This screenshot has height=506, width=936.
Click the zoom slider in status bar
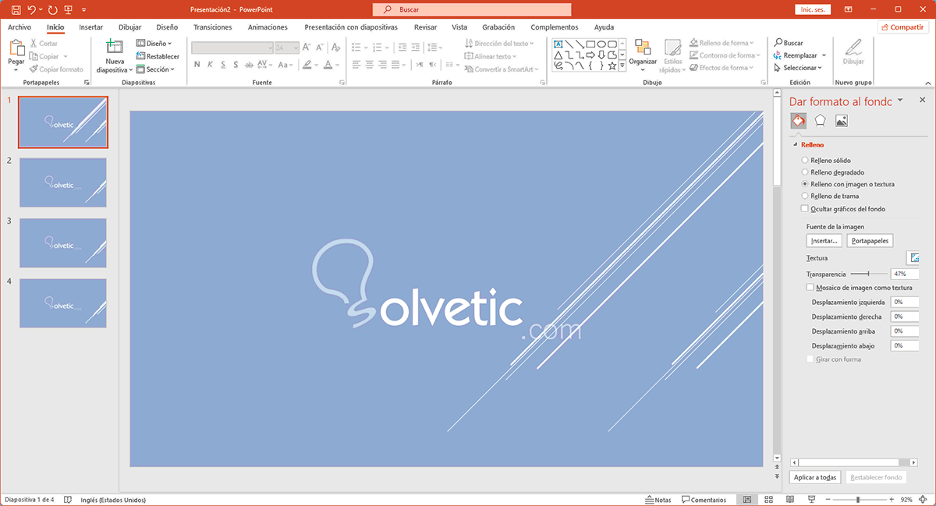pos(858,500)
